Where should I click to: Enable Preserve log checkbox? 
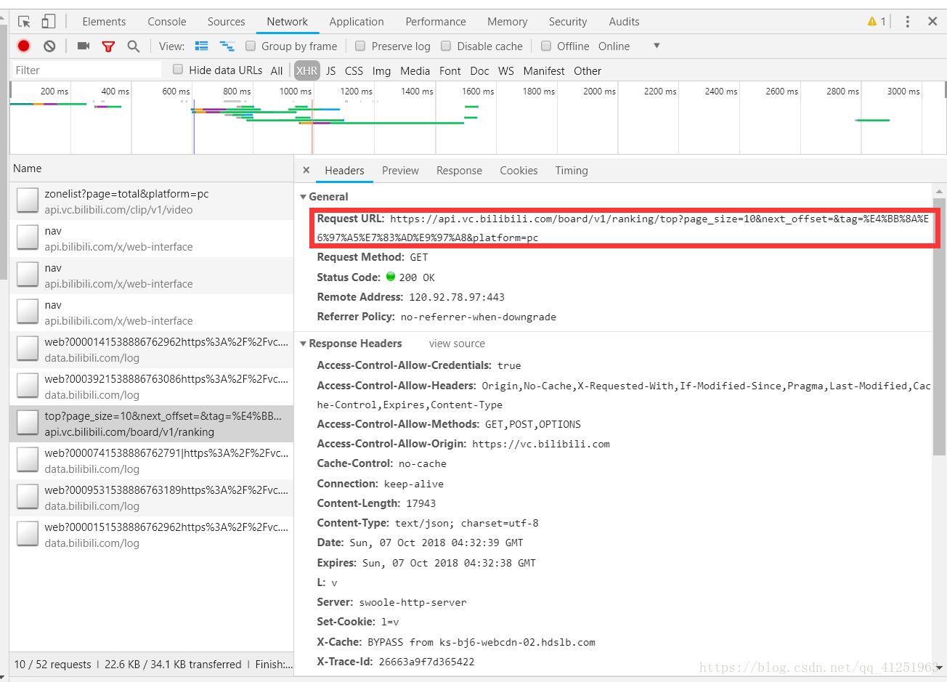pos(360,46)
